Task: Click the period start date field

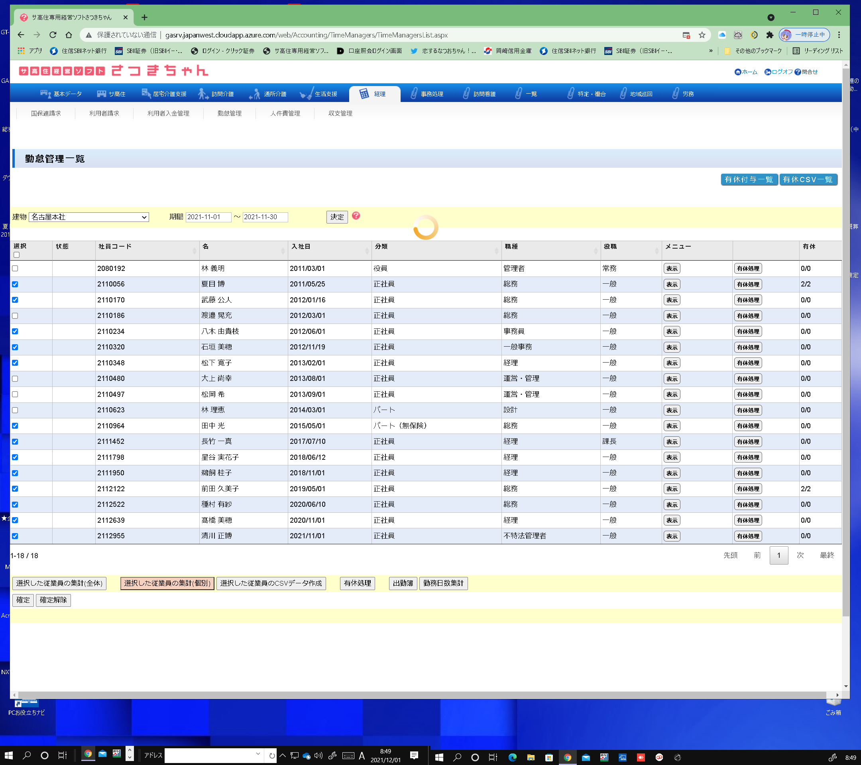Action: coord(208,217)
